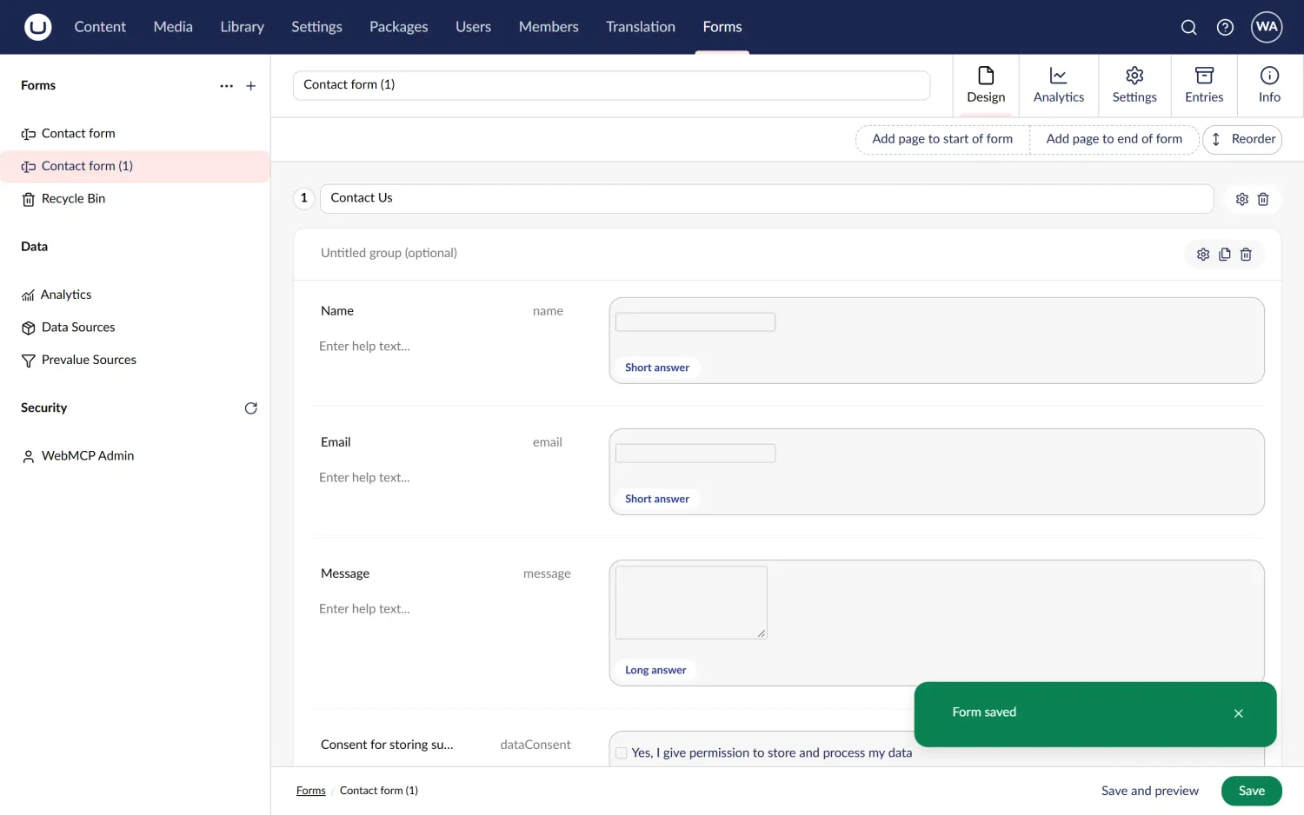Click Add page to start of form
This screenshot has height=815, width=1304.
tap(942, 139)
